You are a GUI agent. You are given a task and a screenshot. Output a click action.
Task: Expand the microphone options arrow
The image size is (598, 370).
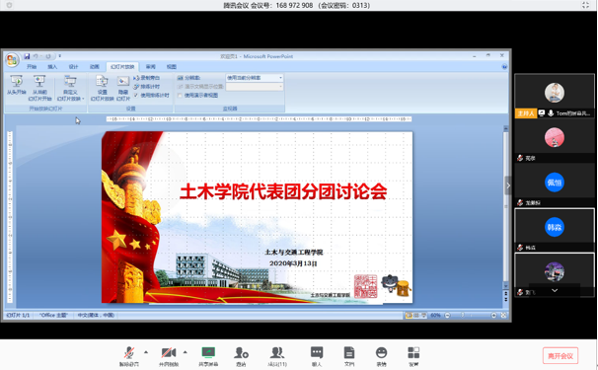click(x=146, y=352)
